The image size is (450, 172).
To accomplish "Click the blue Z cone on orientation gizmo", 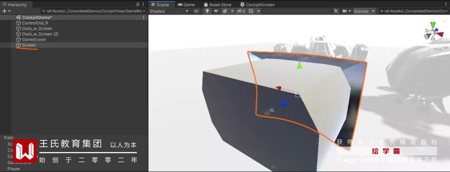I will [437, 30].
